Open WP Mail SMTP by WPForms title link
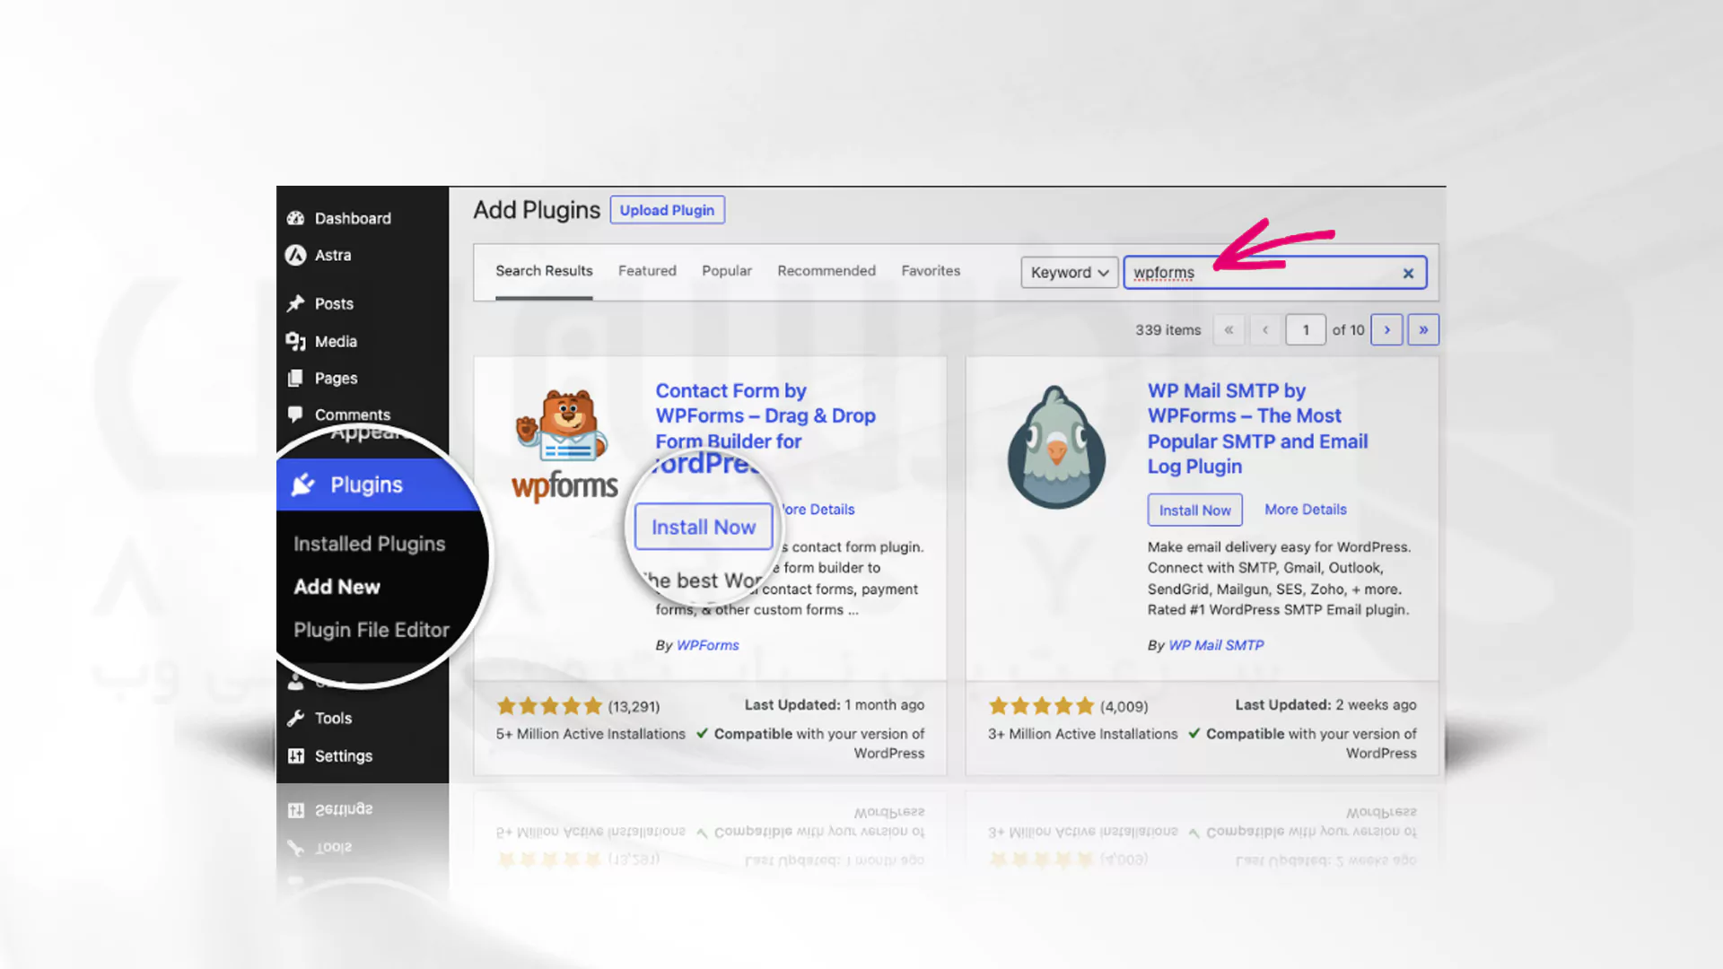This screenshot has height=969, width=1723. [x=1257, y=429]
